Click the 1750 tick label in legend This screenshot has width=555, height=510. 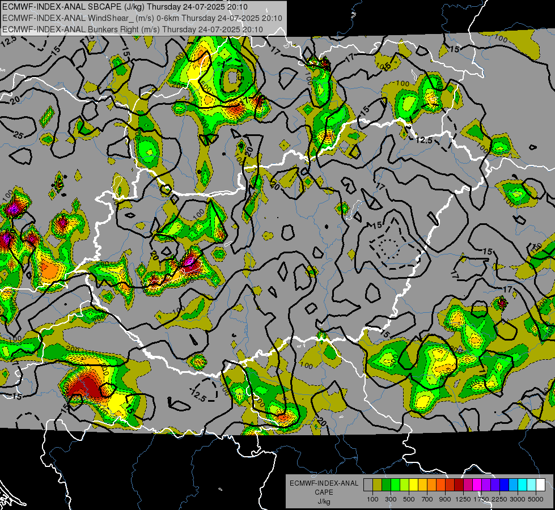(x=481, y=499)
